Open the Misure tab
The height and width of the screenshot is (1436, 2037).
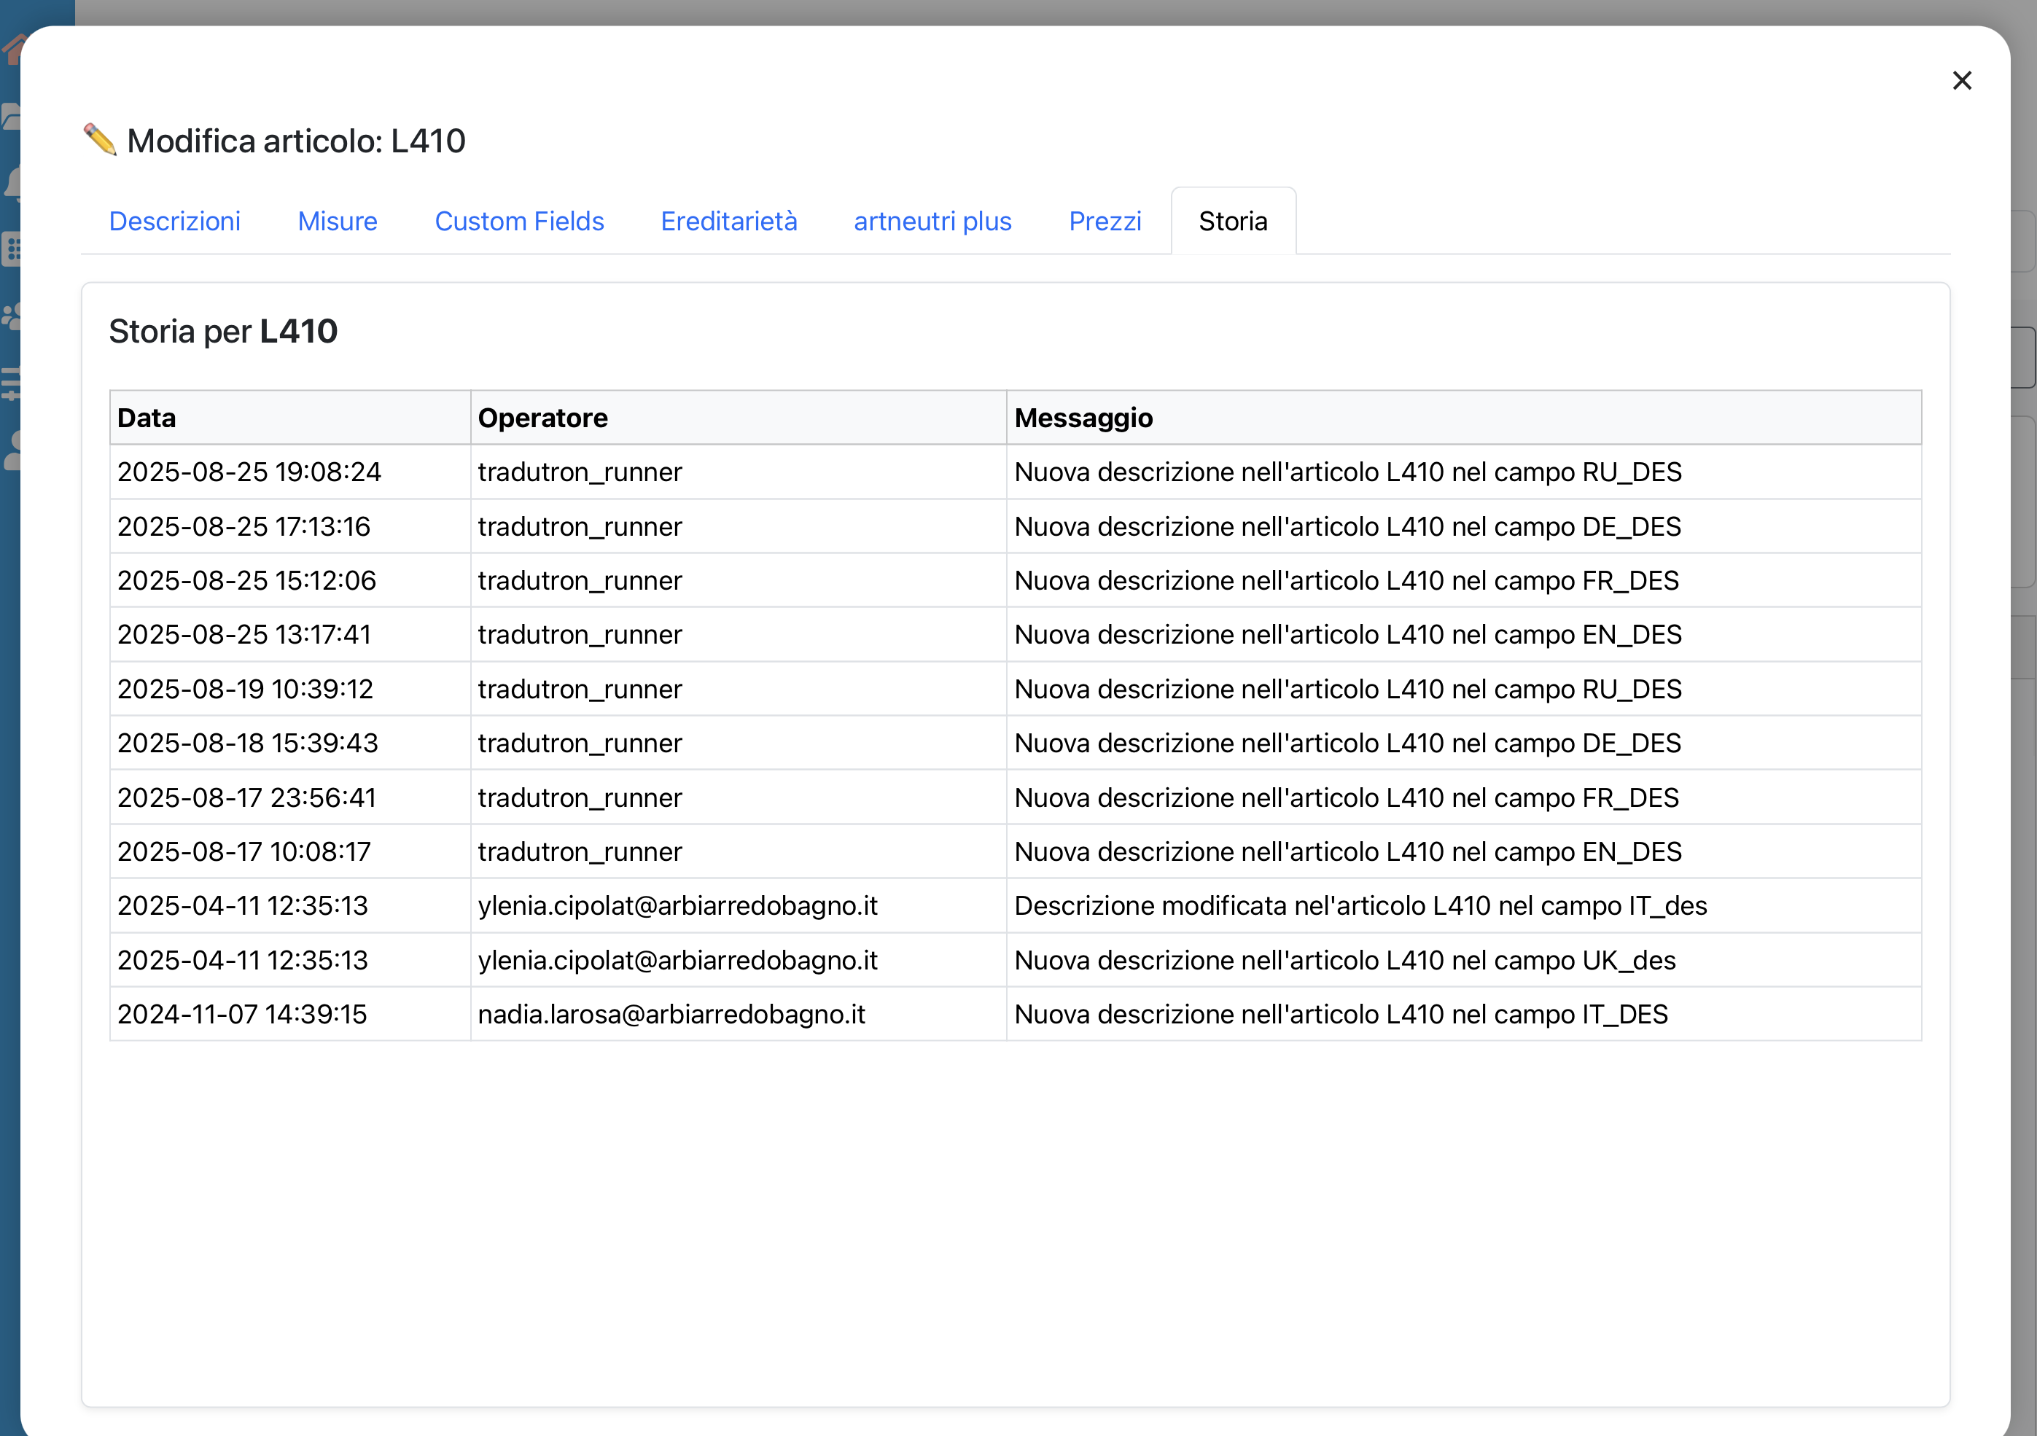tap(337, 221)
